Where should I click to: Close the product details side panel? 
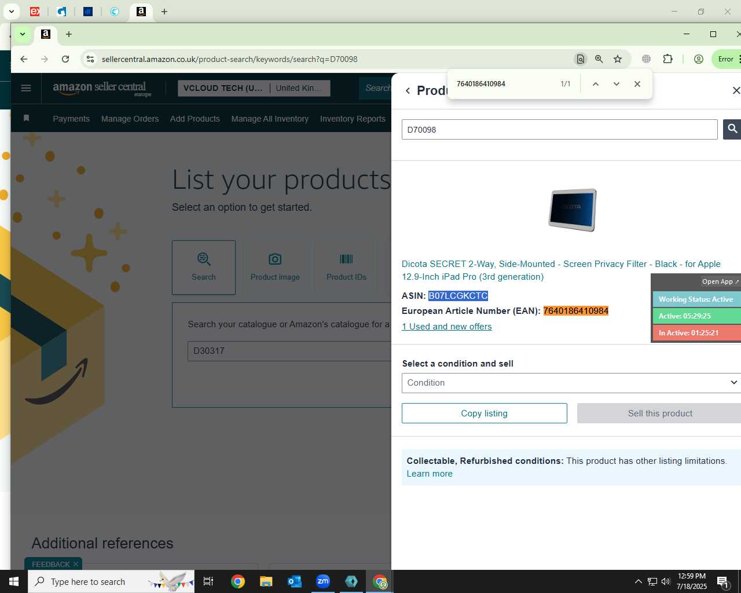736,90
